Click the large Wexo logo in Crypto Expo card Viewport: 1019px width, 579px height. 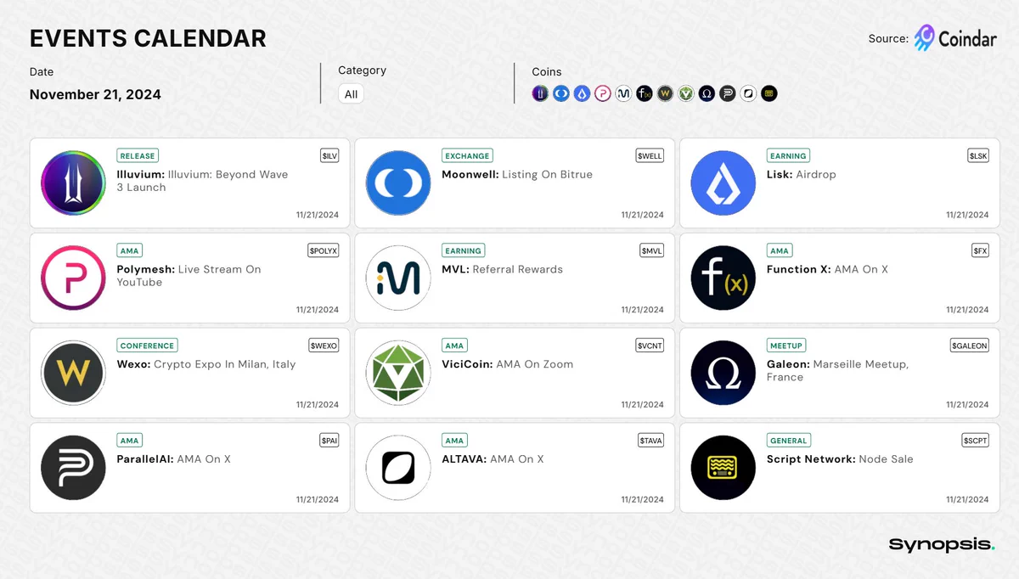point(73,373)
